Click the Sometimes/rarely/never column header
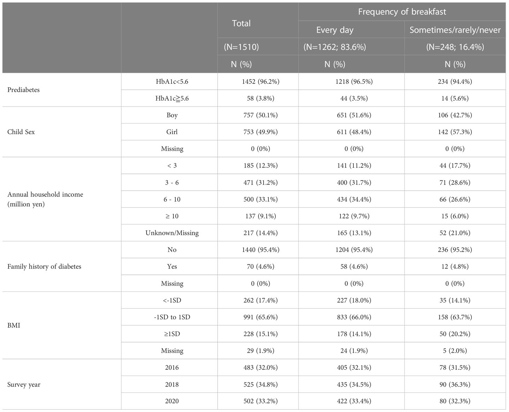The width and height of the screenshot is (509, 412). pyautogui.click(x=455, y=30)
